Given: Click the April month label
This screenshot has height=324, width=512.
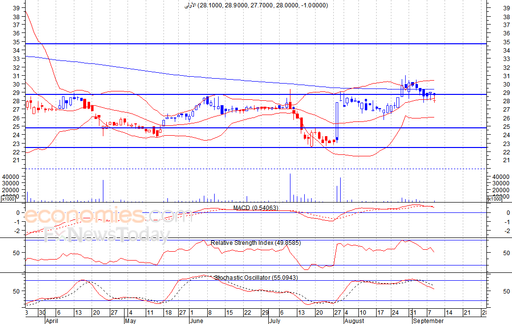Looking at the screenshot, I should (52, 321).
